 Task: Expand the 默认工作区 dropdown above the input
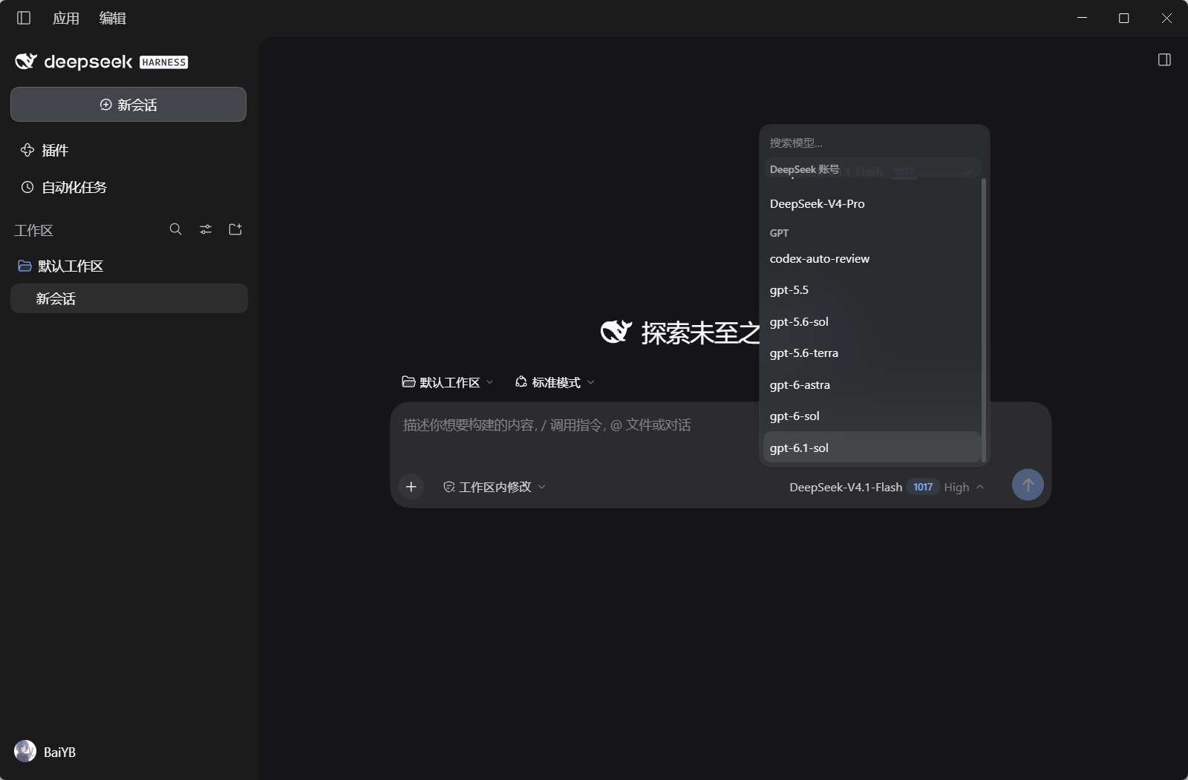click(x=448, y=382)
